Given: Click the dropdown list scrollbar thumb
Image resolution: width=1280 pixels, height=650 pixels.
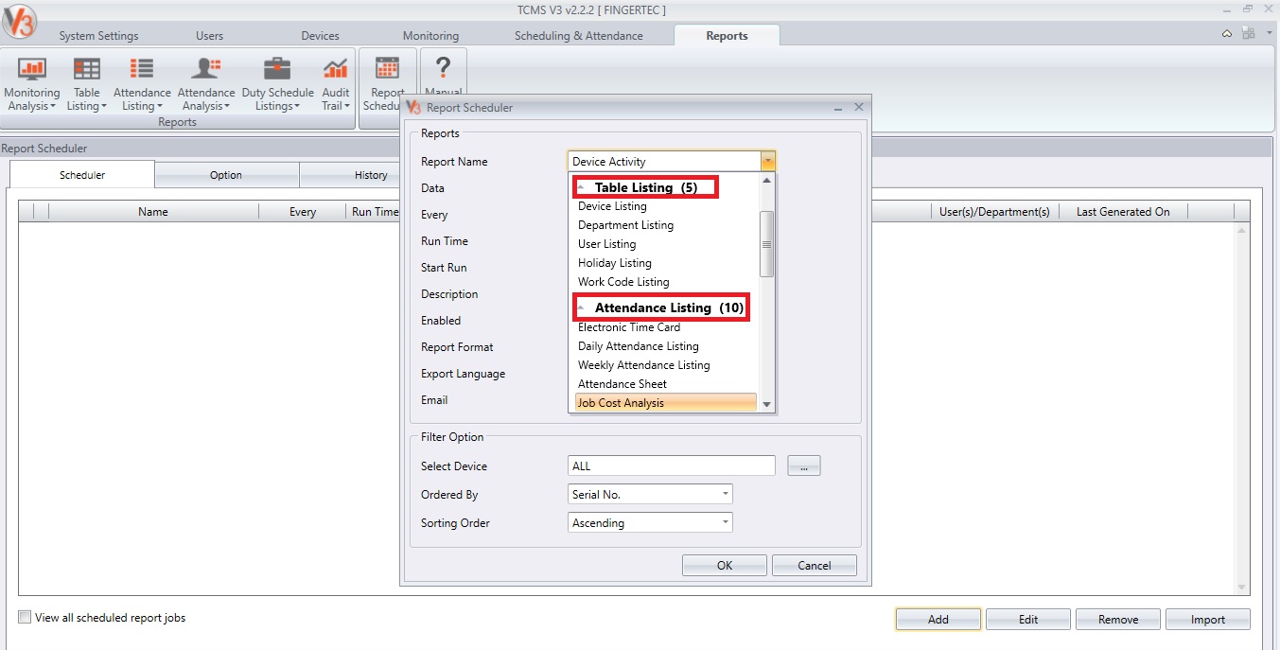Looking at the screenshot, I should point(767,244).
